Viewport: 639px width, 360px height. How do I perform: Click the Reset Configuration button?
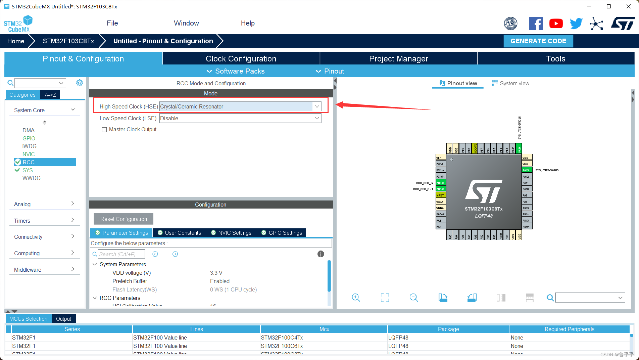pos(124,219)
